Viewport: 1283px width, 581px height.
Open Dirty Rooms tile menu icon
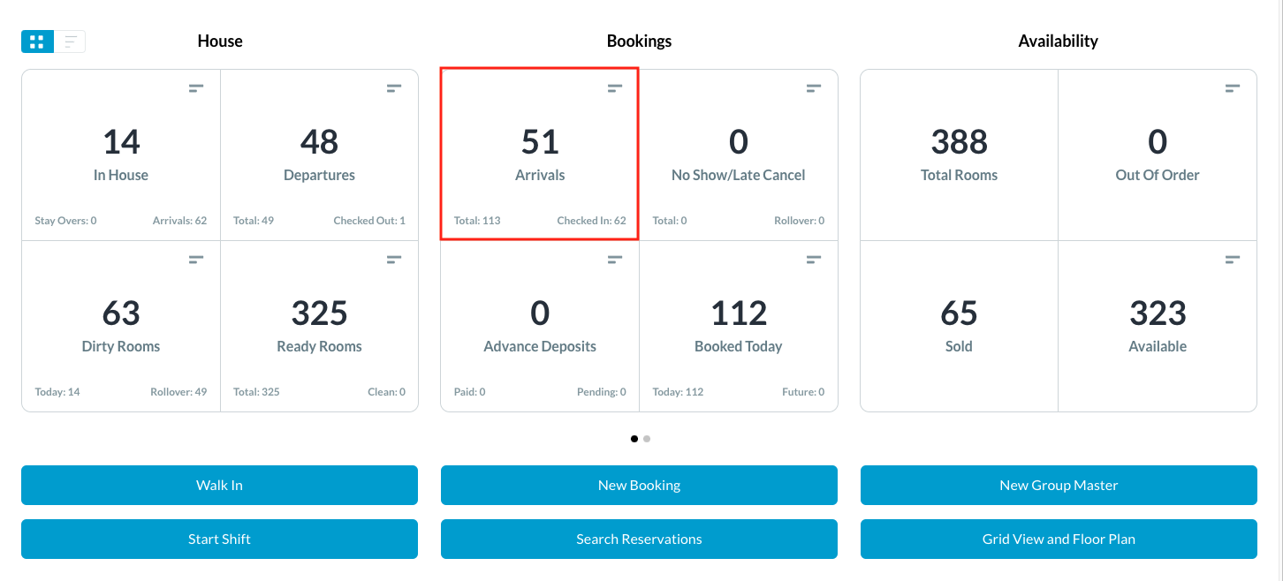coord(196,260)
